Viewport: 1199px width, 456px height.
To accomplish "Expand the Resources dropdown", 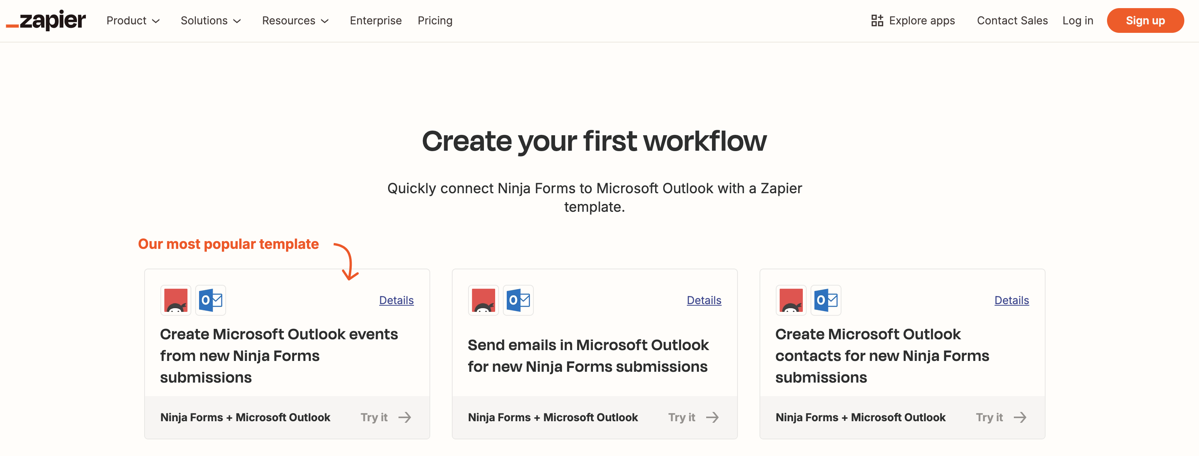I will (295, 20).
